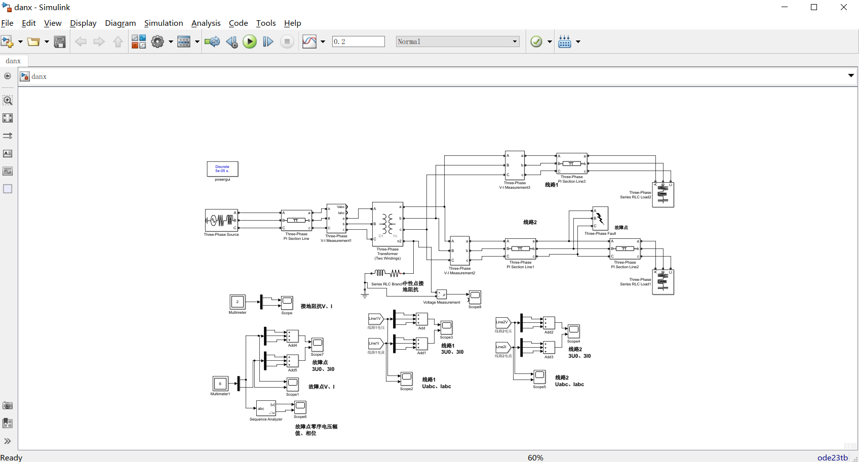The height and width of the screenshot is (462, 859).
Task: Click the Open folder toolbar icon
Action: (x=33, y=41)
